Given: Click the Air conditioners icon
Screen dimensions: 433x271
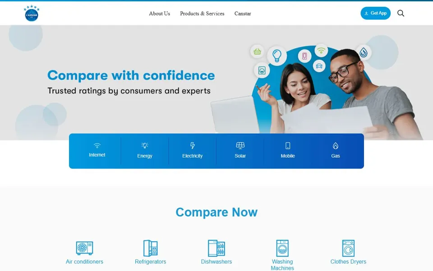Looking at the screenshot, I should 84,248.
